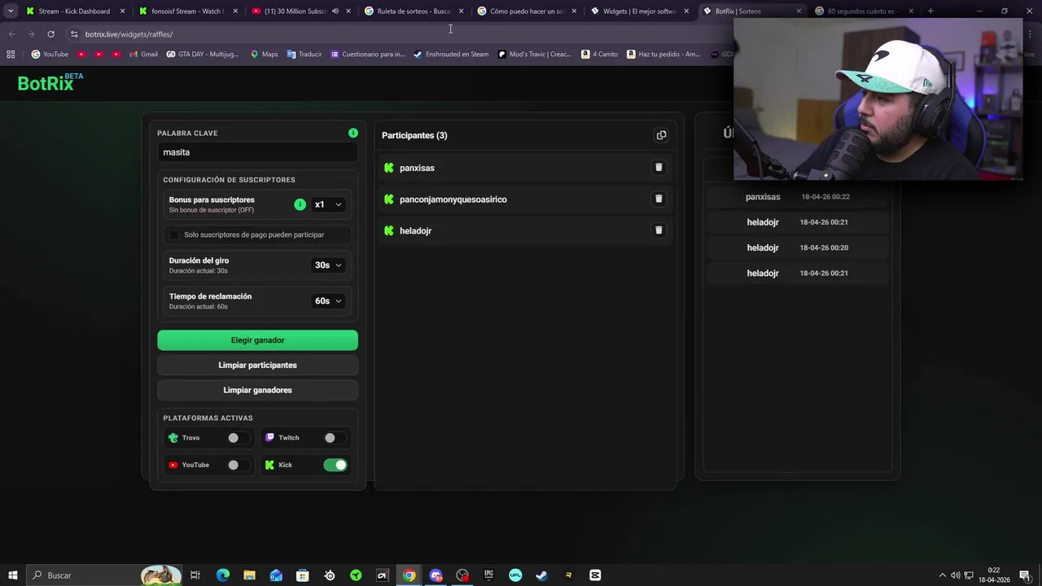
Task: Click the green info icon beside Palabra Clave
Action: (x=352, y=133)
